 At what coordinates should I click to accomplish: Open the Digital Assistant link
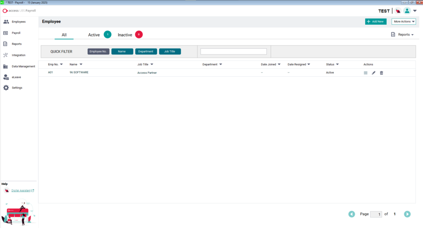(22, 190)
